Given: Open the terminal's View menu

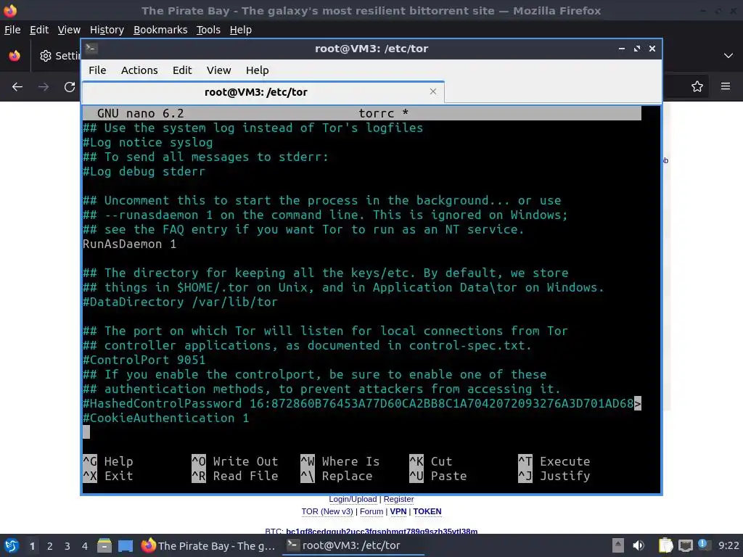Looking at the screenshot, I should tap(218, 70).
